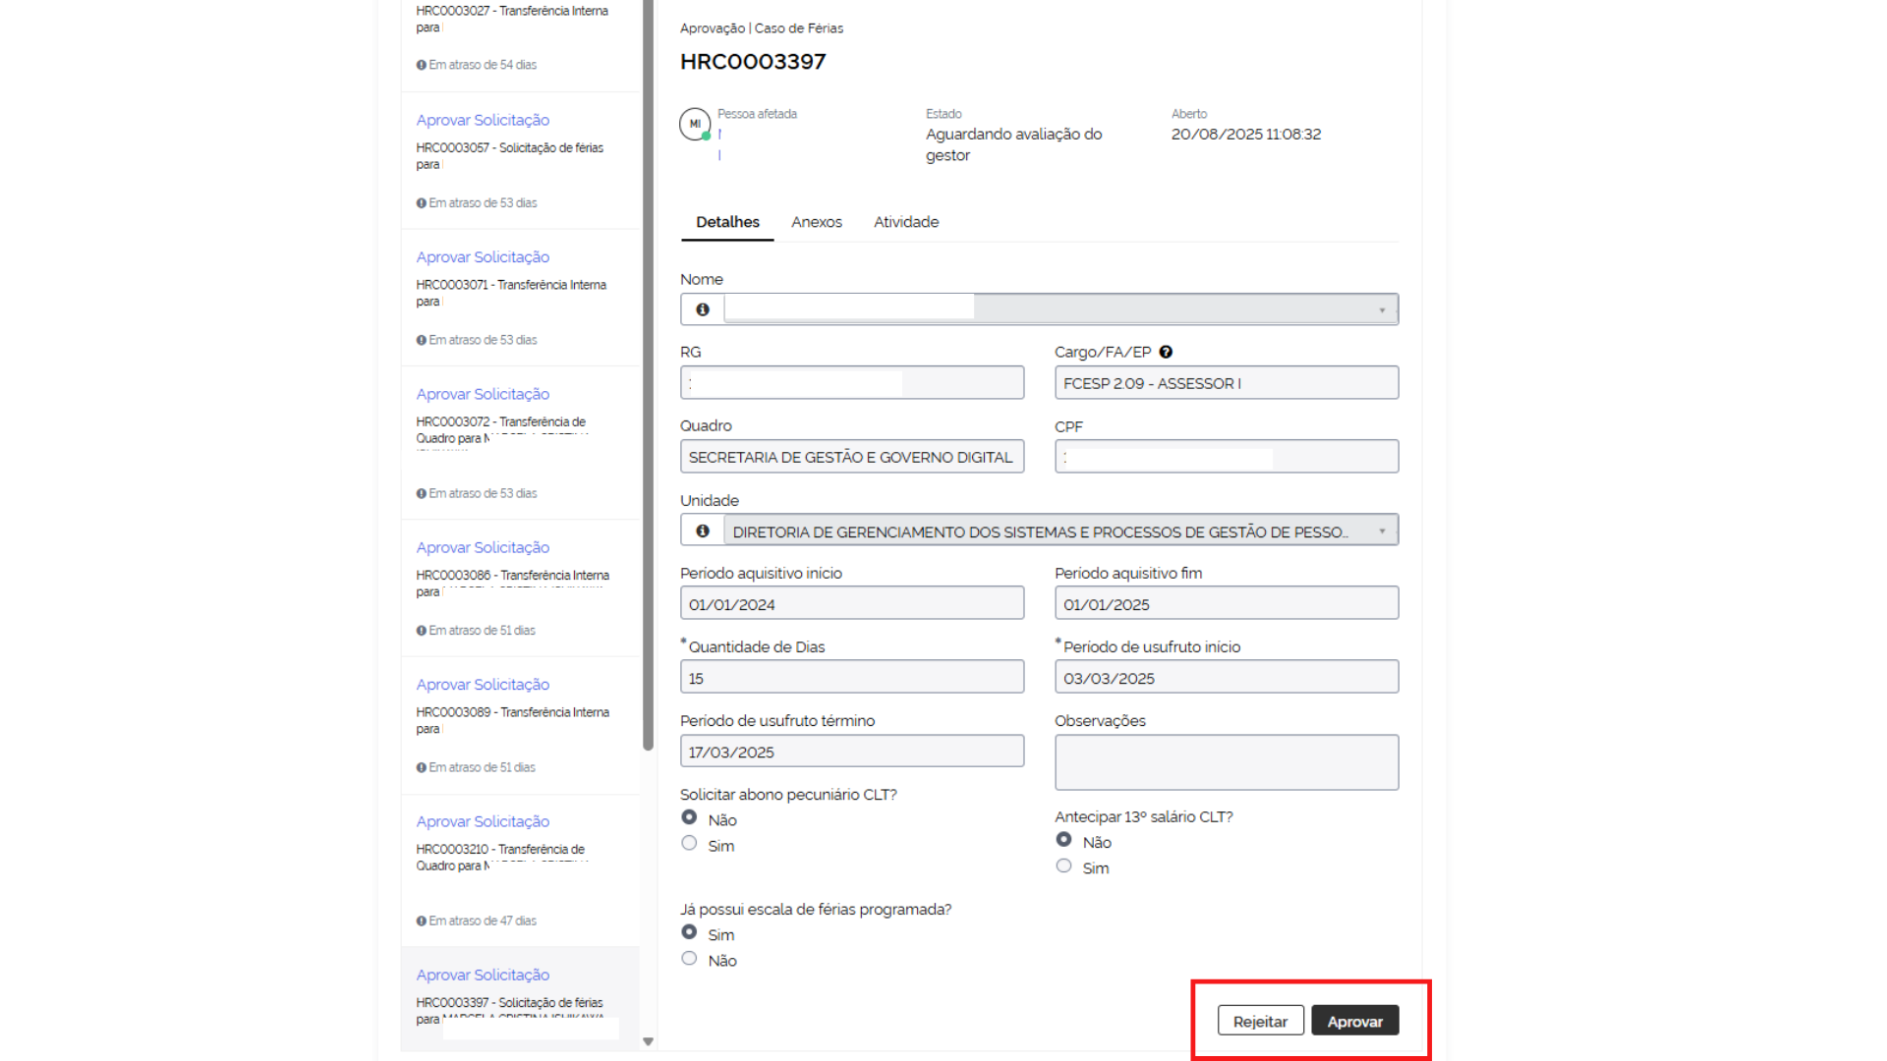
Task: Click the MI avatar of affected person
Action: pos(695,124)
